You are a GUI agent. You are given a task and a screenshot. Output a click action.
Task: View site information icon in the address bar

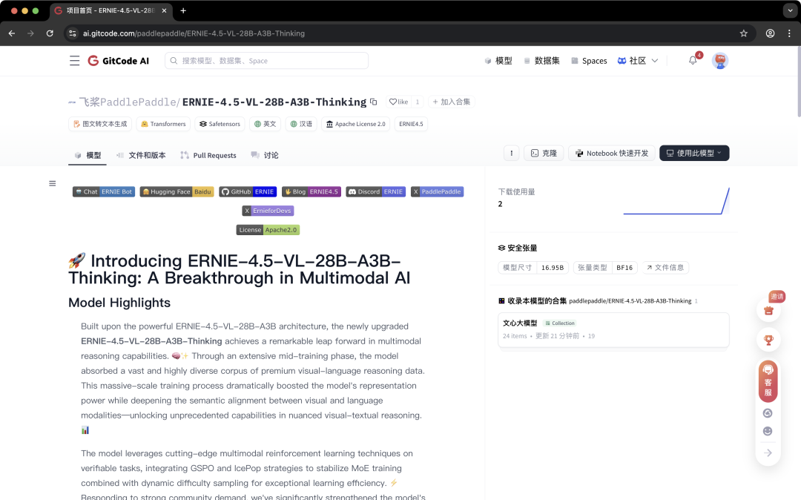point(73,33)
